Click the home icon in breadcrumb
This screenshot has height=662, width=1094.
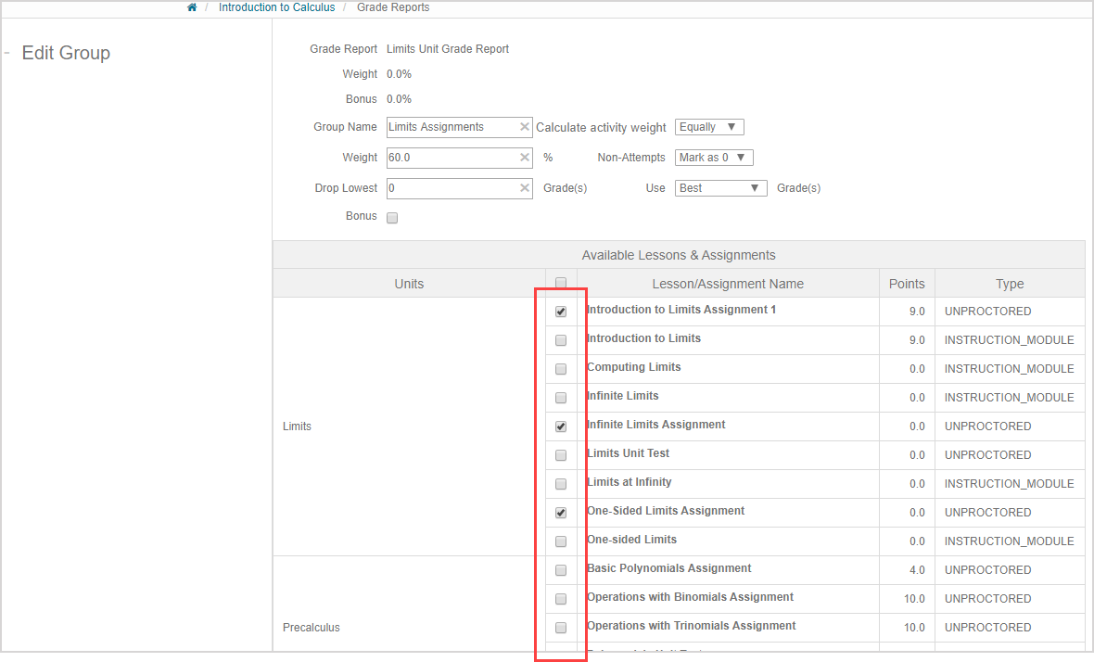192,7
